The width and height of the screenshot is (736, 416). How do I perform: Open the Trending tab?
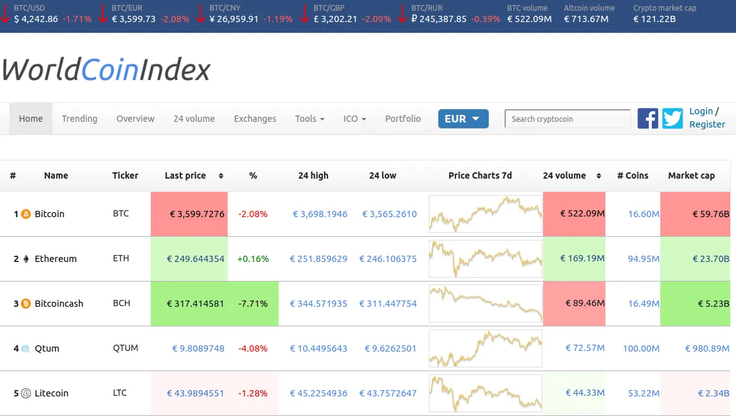click(x=79, y=119)
